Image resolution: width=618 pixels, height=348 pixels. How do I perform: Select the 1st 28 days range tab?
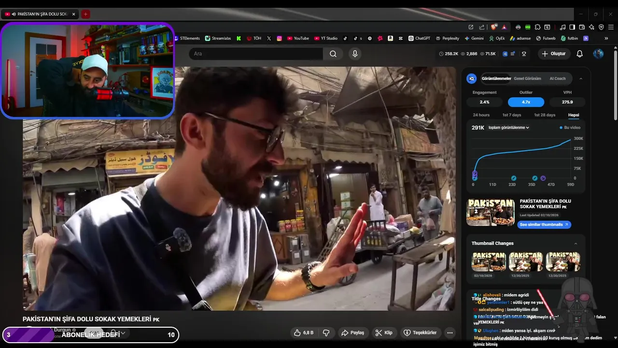pyautogui.click(x=545, y=115)
